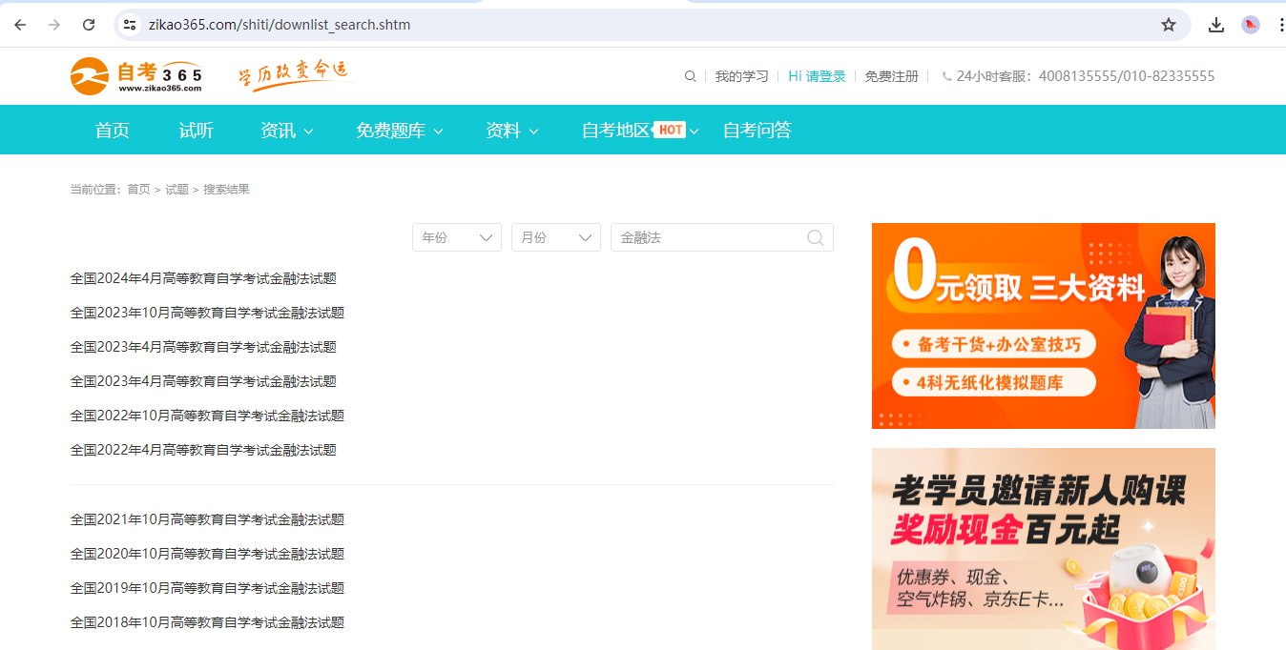
Task: Expand the 资讯 nav menu
Action: coord(286,131)
